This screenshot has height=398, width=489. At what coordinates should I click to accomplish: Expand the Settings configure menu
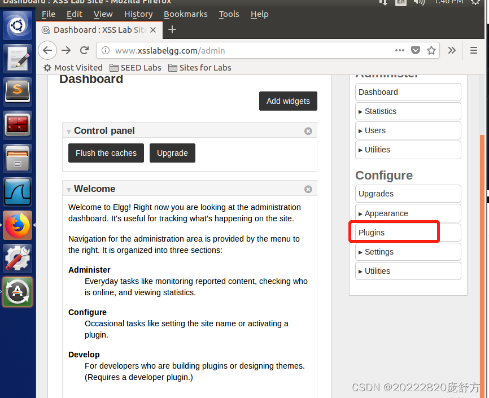coord(408,252)
